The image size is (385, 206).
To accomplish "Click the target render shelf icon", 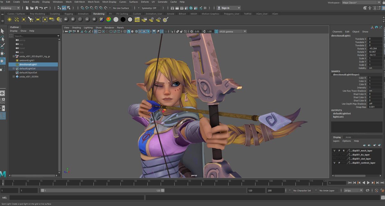I will (x=165, y=19).
